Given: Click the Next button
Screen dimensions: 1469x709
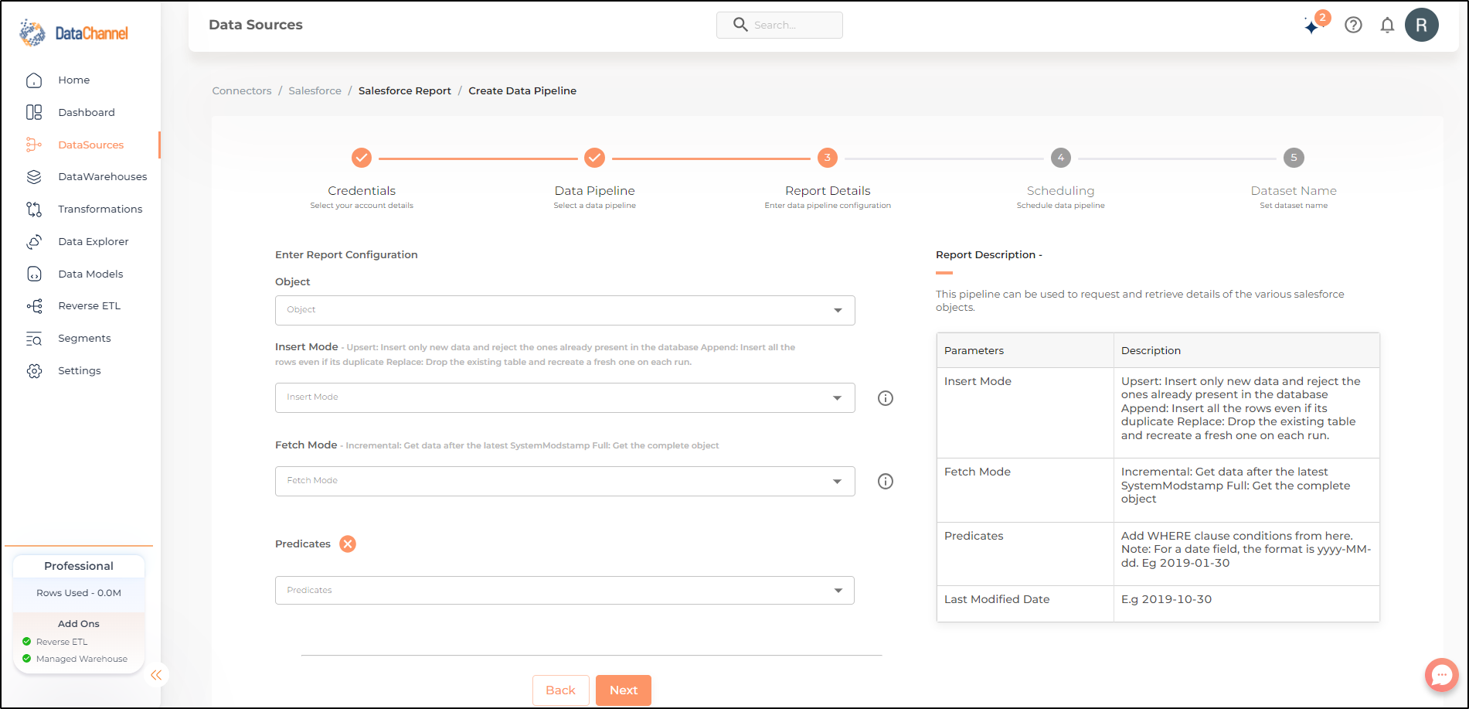Looking at the screenshot, I should (x=624, y=690).
